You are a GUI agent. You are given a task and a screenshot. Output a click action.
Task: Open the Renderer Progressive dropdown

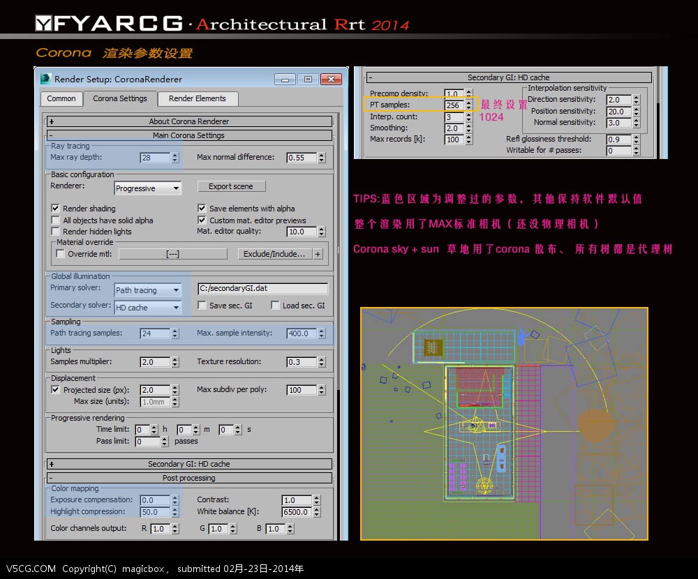[148, 188]
